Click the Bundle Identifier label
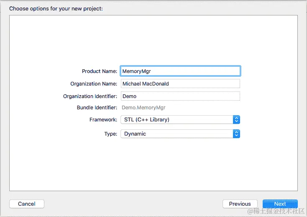This screenshot has height=217, width=307. [97, 108]
